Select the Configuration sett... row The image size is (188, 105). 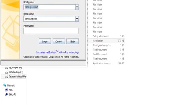click(x=106, y=45)
